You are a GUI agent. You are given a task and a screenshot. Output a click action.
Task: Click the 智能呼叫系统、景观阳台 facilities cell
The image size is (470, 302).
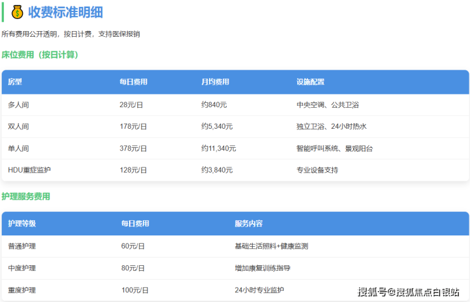[335, 148]
